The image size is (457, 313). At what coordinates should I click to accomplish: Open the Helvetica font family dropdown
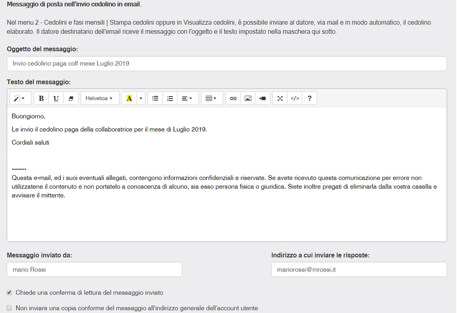(99, 99)
